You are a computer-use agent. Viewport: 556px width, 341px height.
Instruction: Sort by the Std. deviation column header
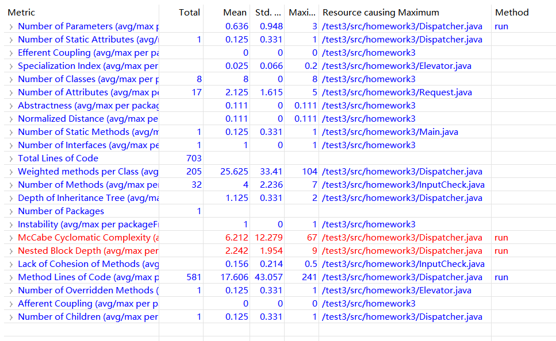[268, 13]
